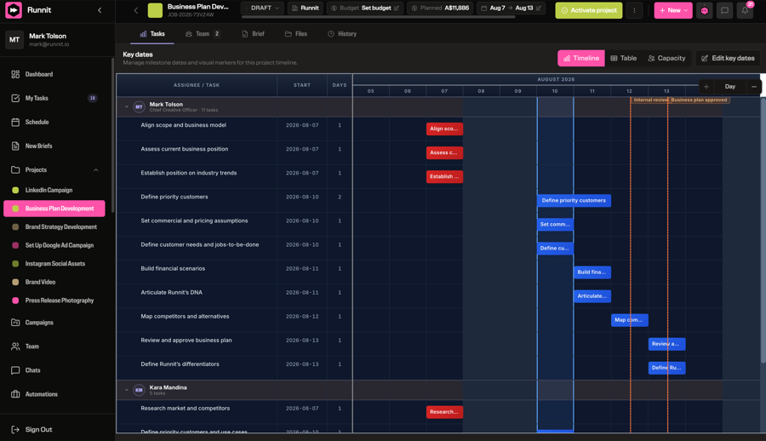Switch to the History tab

(342, 34)
